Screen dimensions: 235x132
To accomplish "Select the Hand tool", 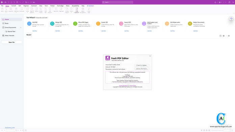I will pyautogui.click(x=2, y=10).
